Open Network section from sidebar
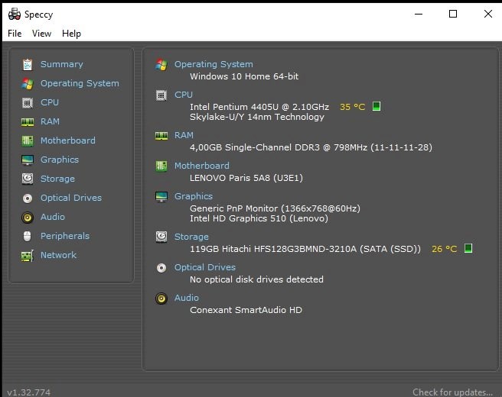The image size is (502, 397). pos(59,255)
